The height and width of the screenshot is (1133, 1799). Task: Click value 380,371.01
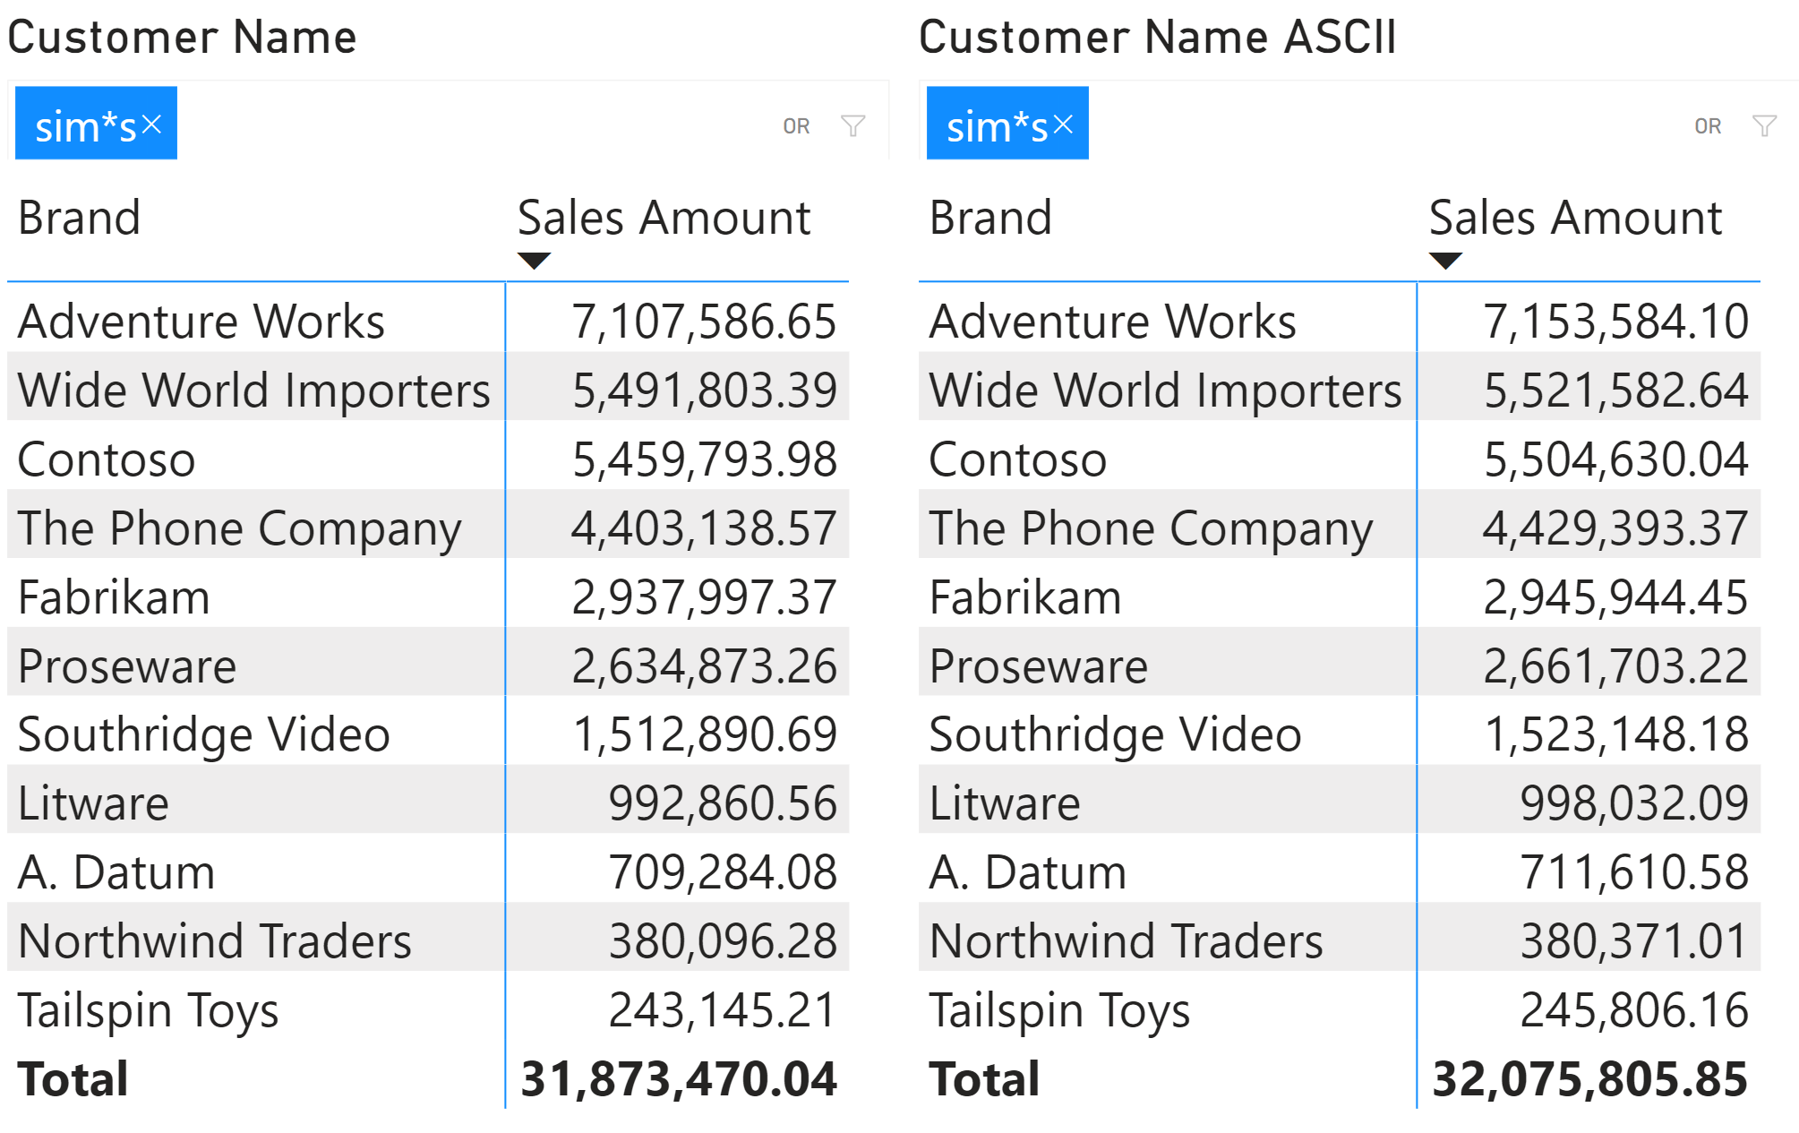[x=1635, y=941]
